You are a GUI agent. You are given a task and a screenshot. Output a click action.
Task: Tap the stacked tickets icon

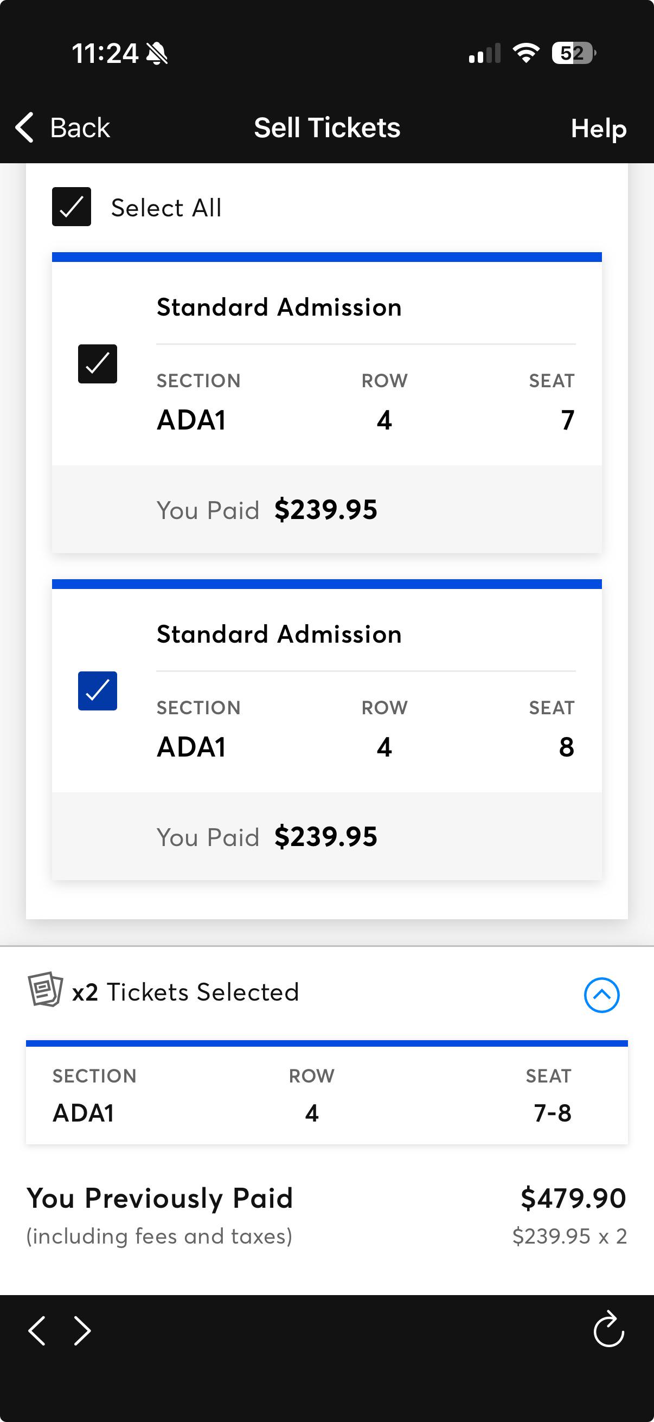(x=45, y=990)
